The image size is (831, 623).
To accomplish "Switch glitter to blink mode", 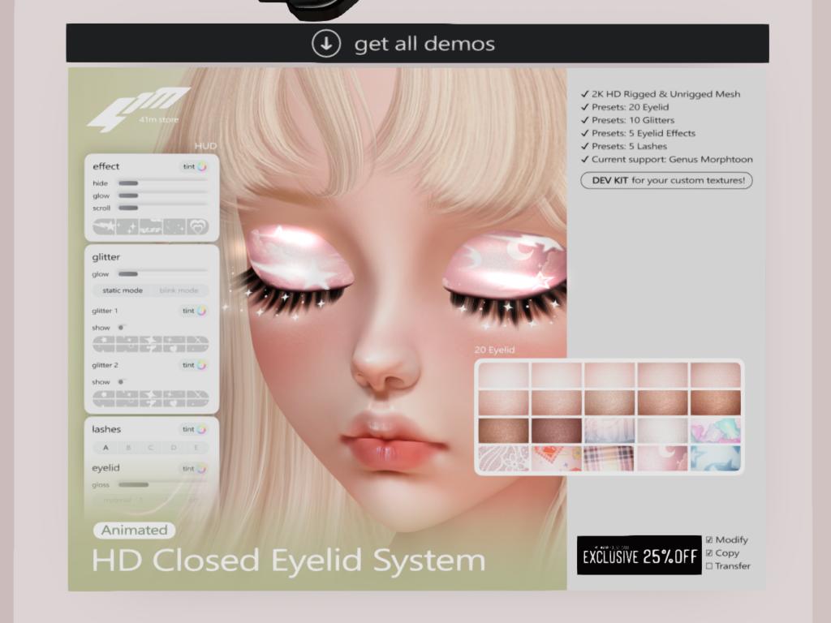I will click(x=179, y=290).
